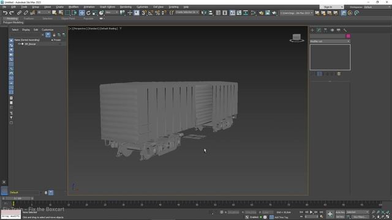
Task: Open the Select by Name icon
Action: (61, 13)
